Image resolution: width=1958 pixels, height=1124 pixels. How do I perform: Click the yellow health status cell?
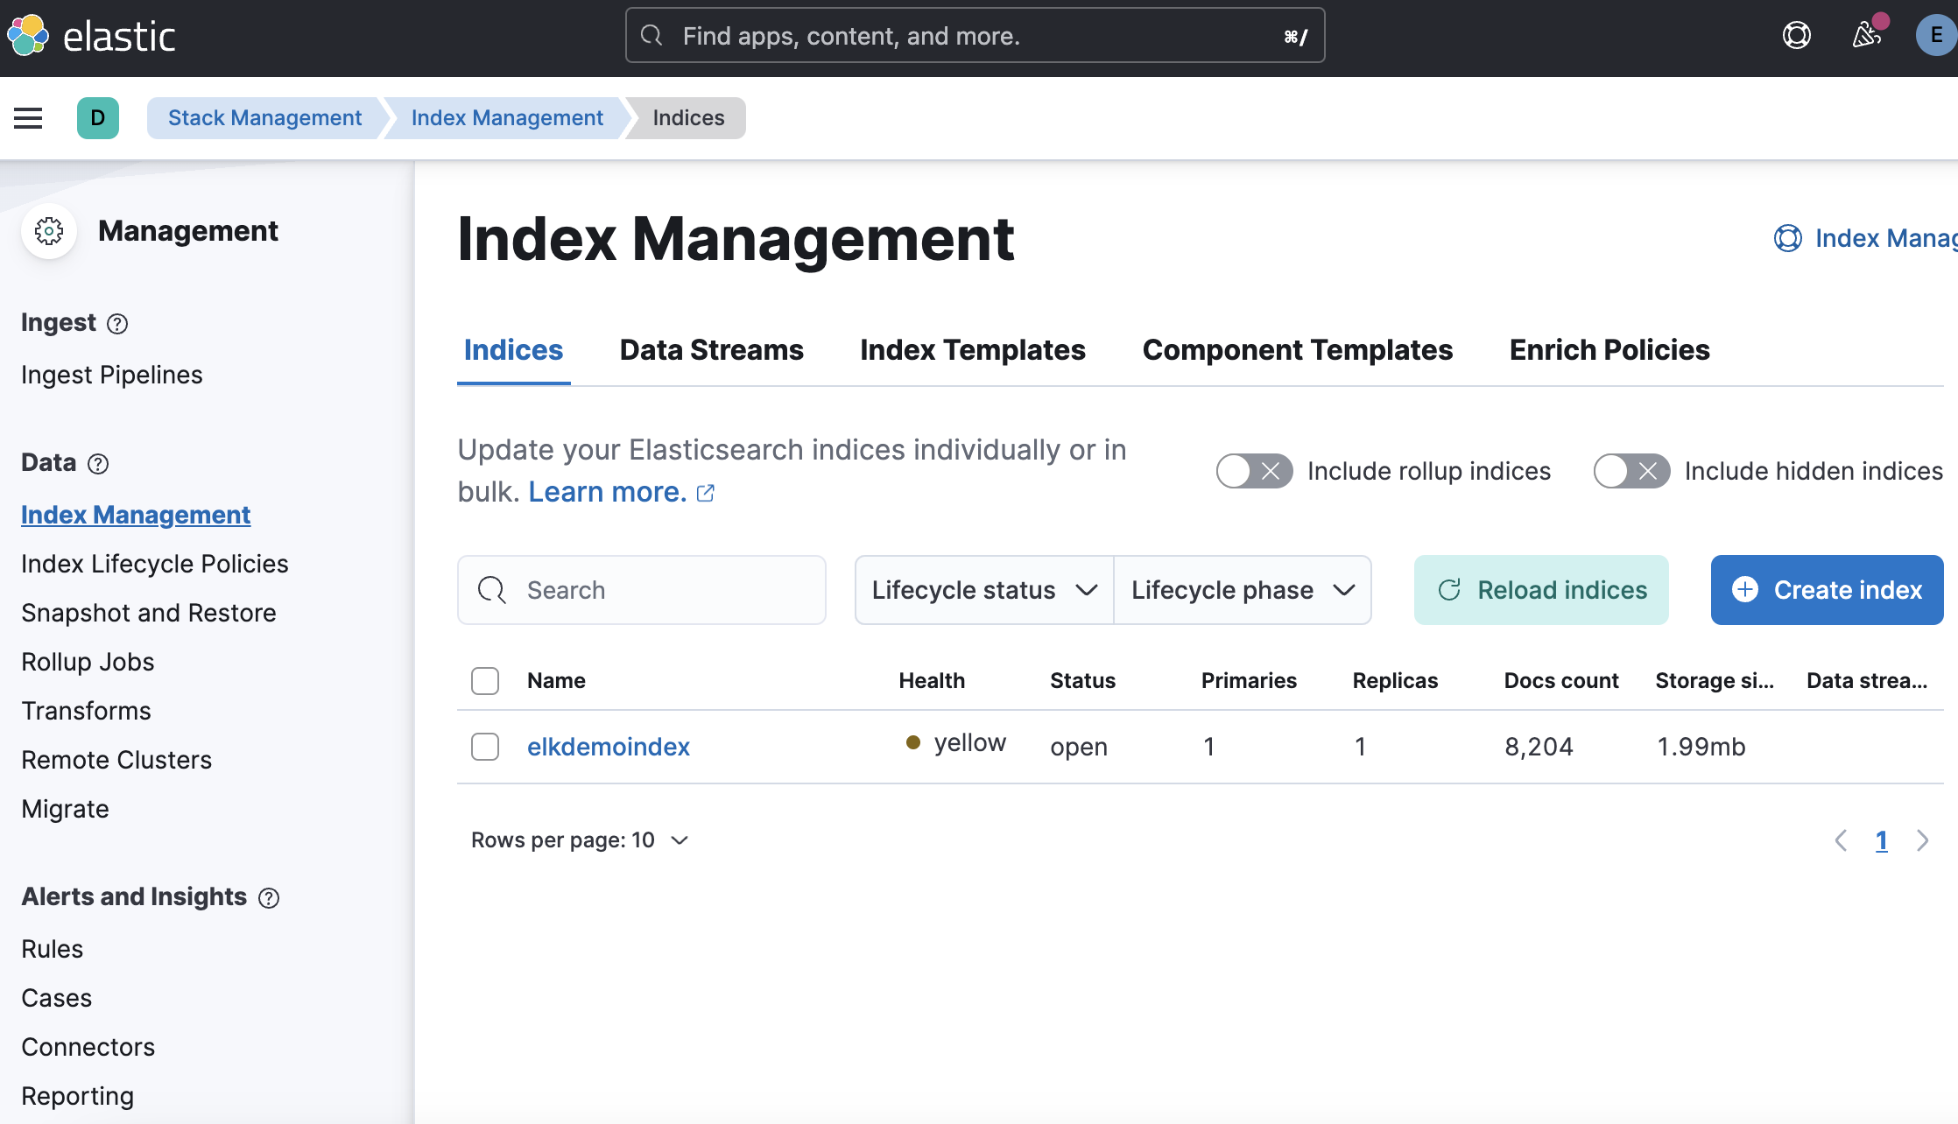click(955, 743)
